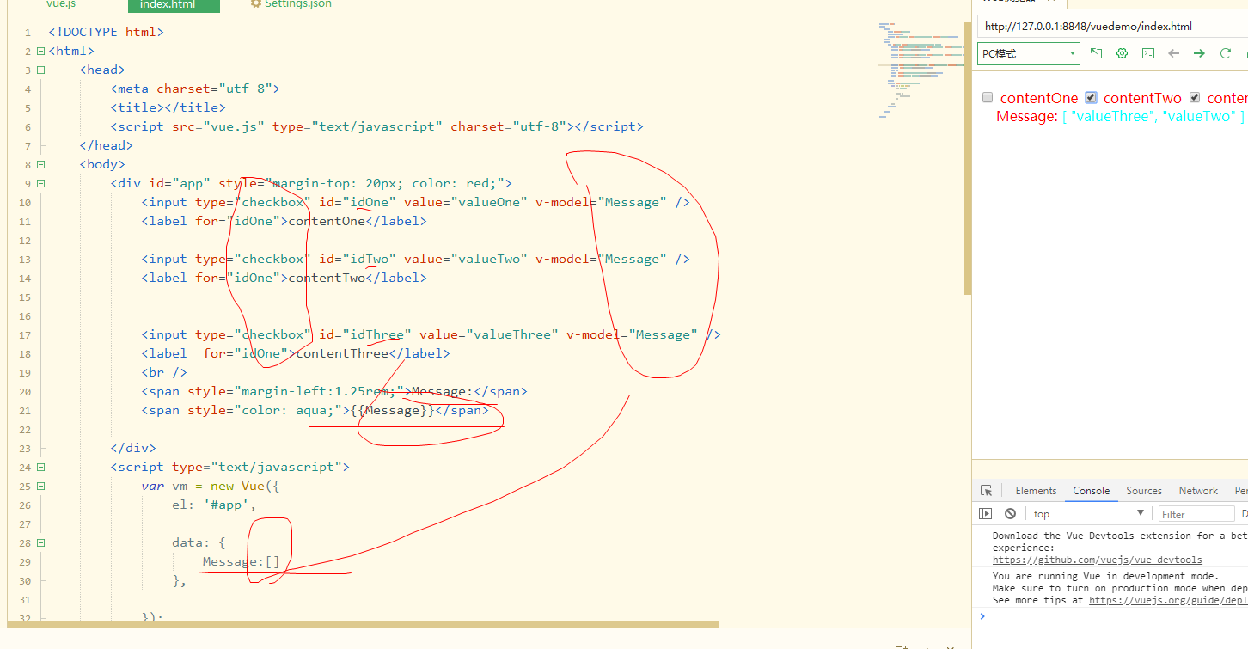This screenshot has height=649, width=1248.
Task: Open the top context selector dropdown
Action: coord(1089,514)
